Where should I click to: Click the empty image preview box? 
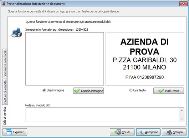65,59
